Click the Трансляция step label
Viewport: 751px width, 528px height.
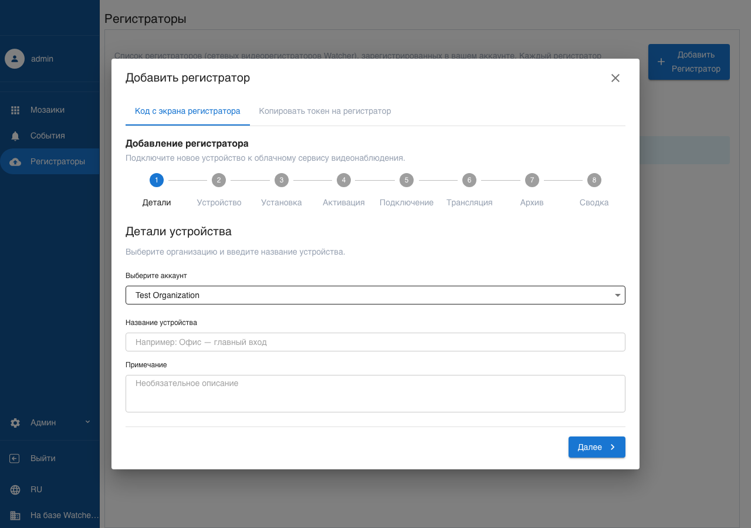pos(469,202)
